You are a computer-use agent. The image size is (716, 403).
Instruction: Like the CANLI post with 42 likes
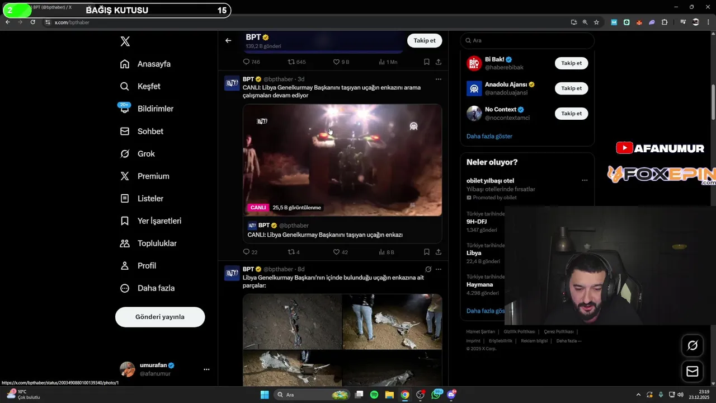(x=340, y=252)
